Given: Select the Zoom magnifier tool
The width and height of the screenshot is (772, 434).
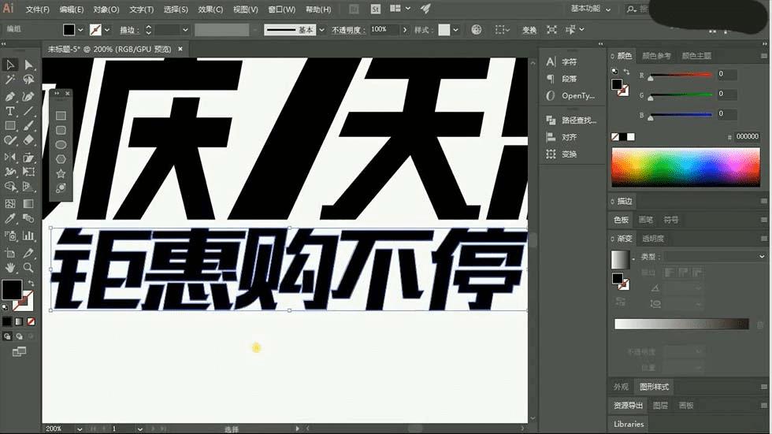Looking at the screenshot, I should (28, 268).
